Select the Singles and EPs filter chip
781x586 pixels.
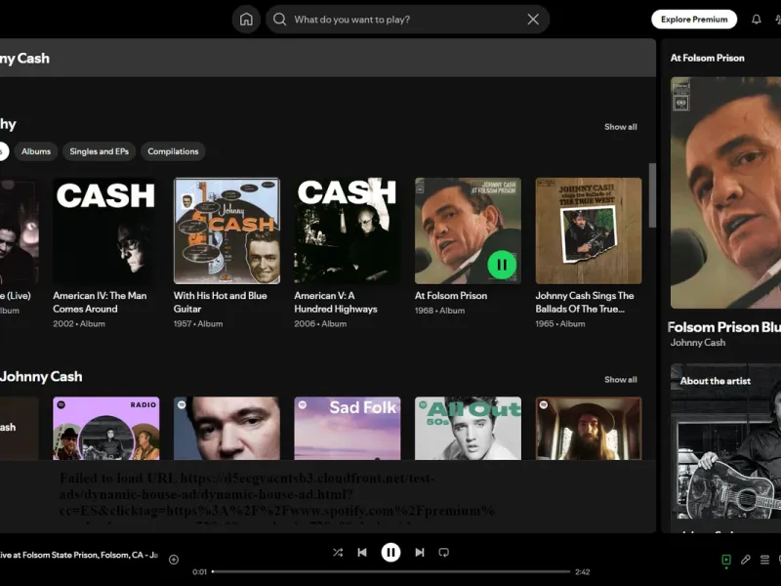(x=100, y=151)
